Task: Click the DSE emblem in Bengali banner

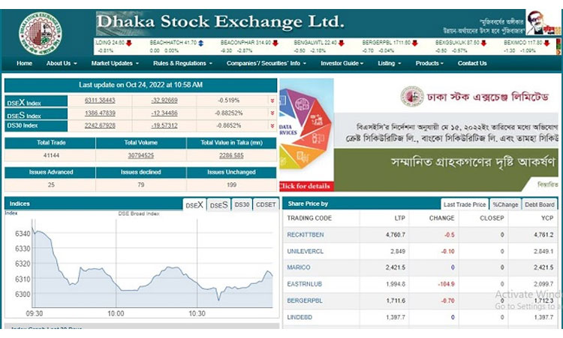Action: [x=411, y=96]
